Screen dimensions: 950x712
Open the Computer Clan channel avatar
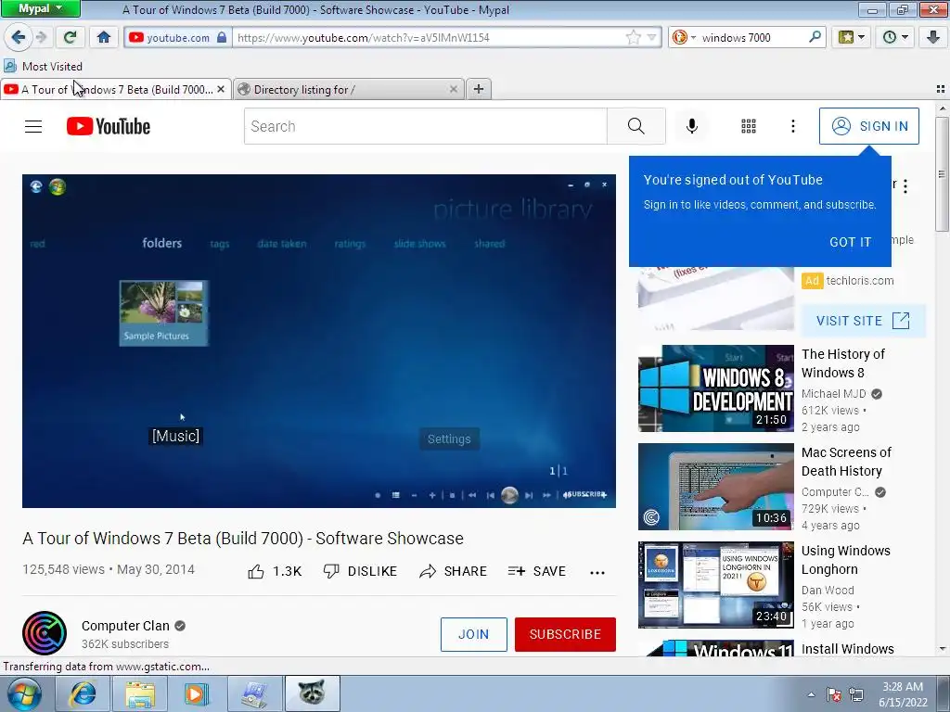click(x=45, y=633)
